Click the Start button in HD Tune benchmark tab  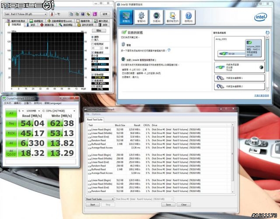99,31
